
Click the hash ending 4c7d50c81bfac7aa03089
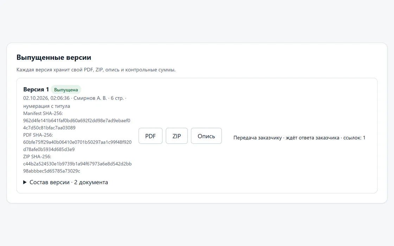[x=49, y=128]
